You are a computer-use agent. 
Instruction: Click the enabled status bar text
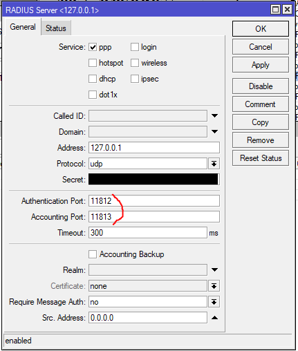18,341
